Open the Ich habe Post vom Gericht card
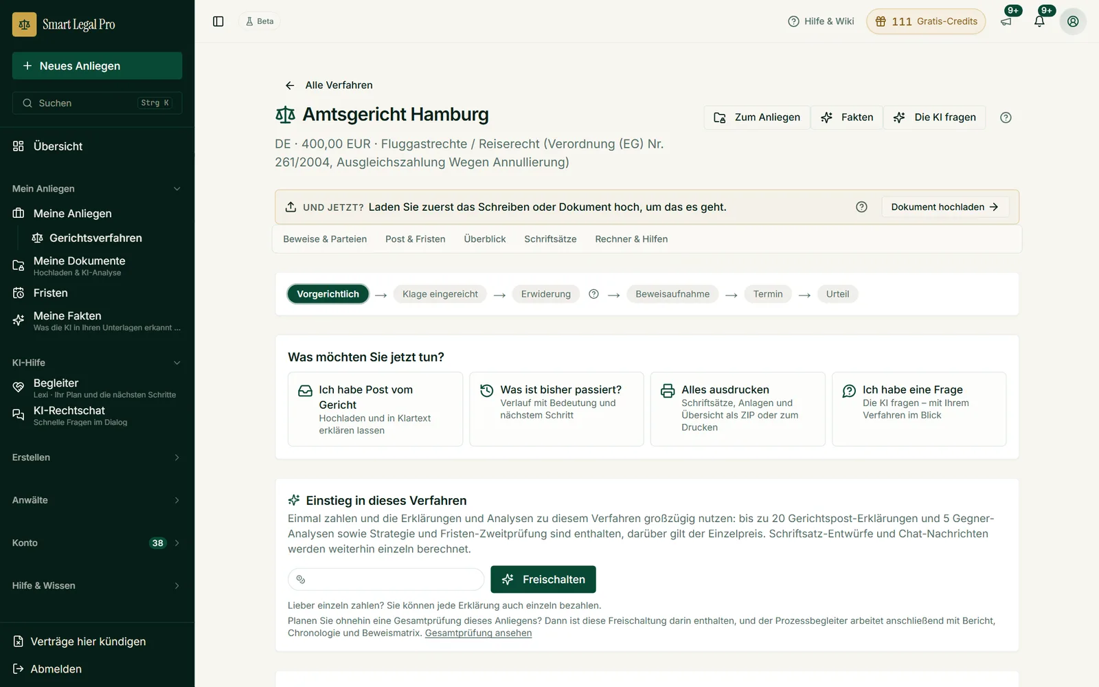The height and width of the screenshot is (687, 1099). 375,409
